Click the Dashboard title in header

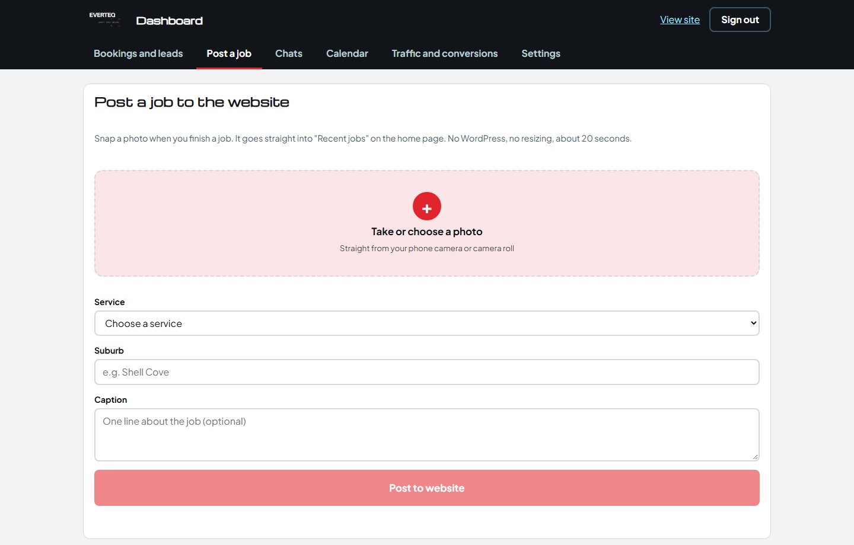tap(170, 21)
